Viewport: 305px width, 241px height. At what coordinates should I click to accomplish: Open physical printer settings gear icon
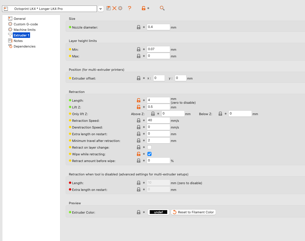[x=120, y=8]
